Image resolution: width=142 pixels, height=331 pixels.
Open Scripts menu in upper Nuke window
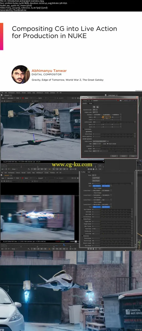click(46, 93)
